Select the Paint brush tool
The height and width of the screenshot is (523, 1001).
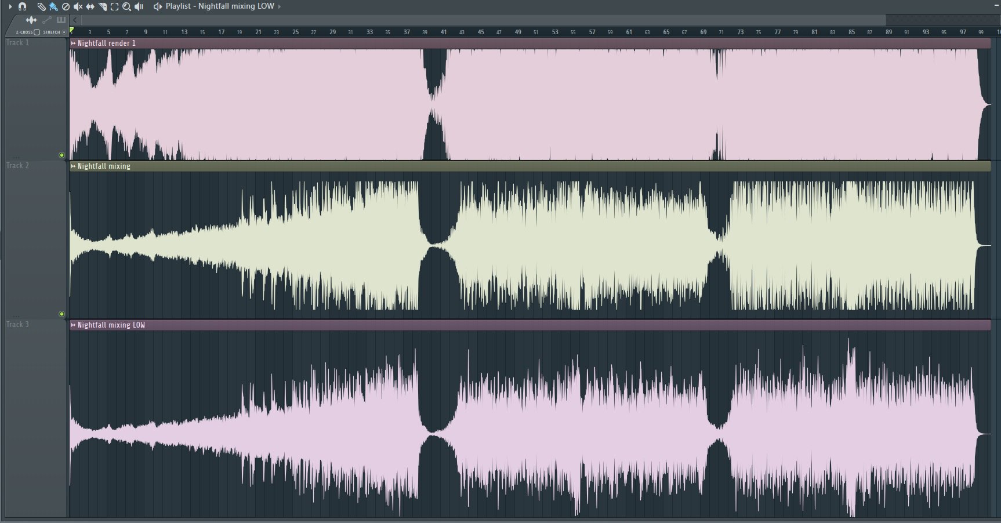(53, 7)
